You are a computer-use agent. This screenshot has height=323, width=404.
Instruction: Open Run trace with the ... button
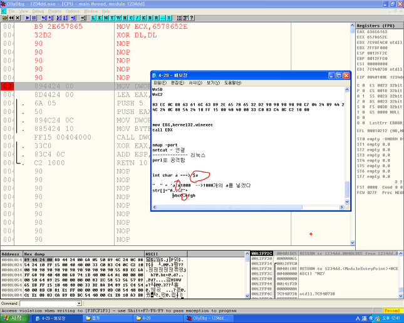163,18
